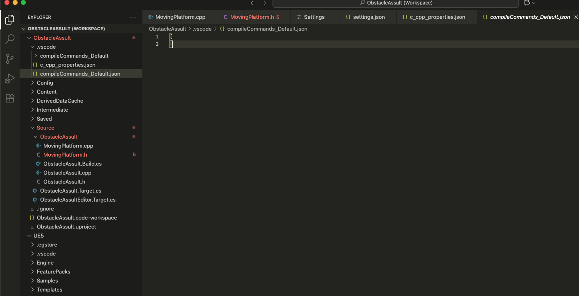The width and height of the screenshot is (579, 296).
Task: Open ObstacleAssult.h in the Explorer
Action: click(x=81, y=182)
